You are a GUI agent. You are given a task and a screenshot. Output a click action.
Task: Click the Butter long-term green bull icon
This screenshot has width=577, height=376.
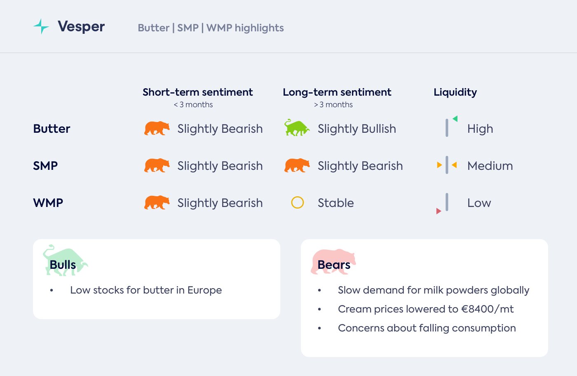click(x=297, y=128)
